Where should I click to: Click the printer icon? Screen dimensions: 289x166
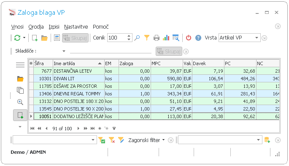tap(157, 38)
